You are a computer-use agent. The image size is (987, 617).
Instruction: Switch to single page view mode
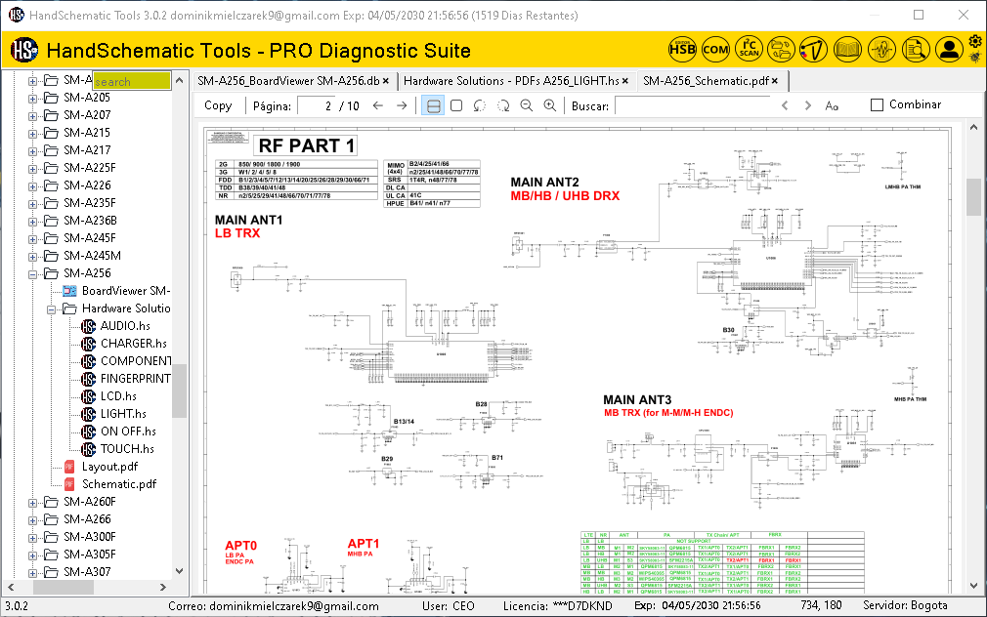click(456, 105)
